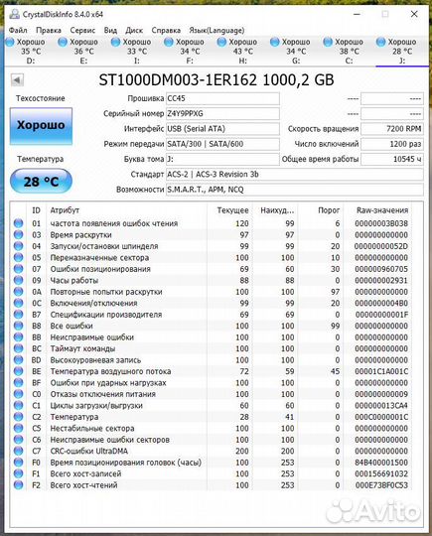
Task: Select disk G: status tab
Action: click(296, 52)
